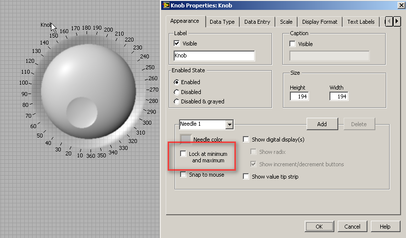Select the Enabled radio button

177,82
